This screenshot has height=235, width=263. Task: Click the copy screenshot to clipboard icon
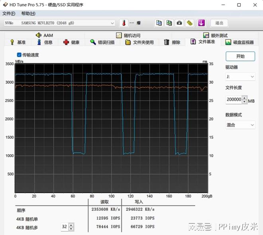pyautogui.click(x=169, y=23)
